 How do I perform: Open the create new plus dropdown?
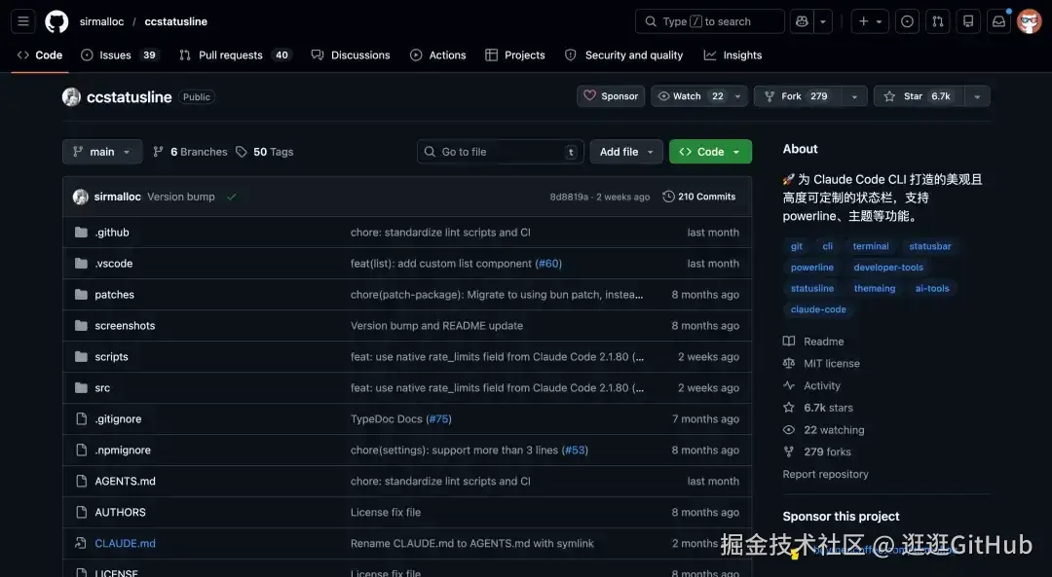(870, 21)
